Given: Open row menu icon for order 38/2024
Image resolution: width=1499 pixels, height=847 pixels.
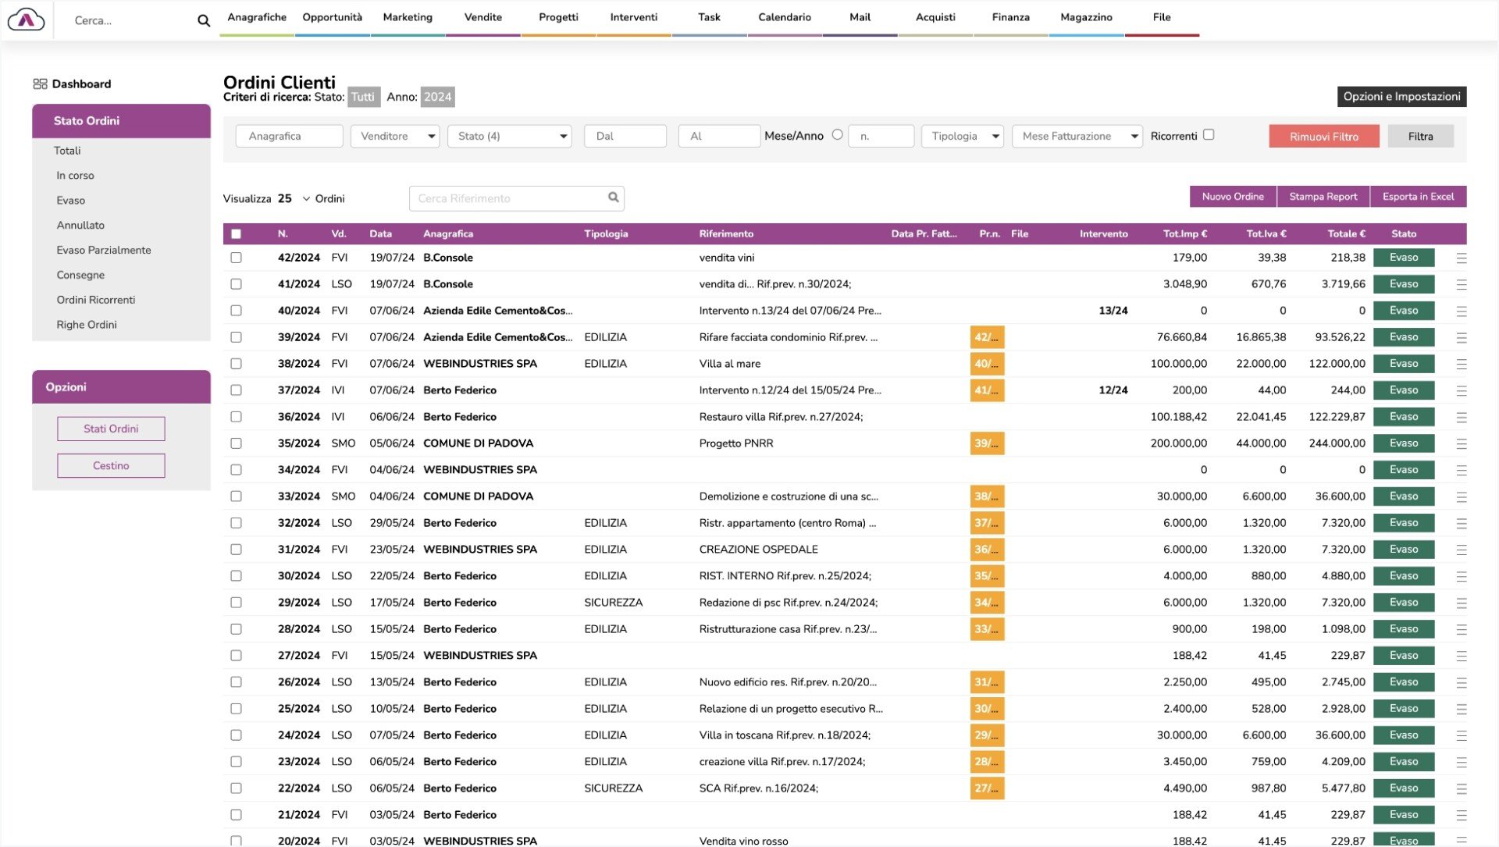Looking at the screenshot, I should click(1461, 365).
